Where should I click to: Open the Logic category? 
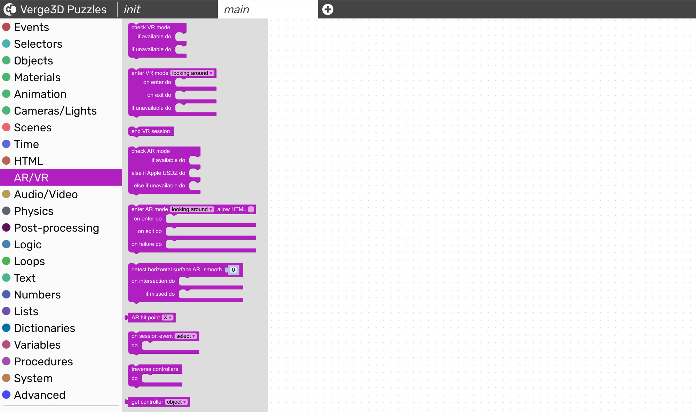coord(61,244)
